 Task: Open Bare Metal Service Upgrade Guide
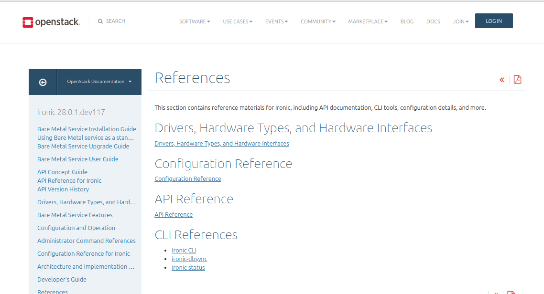[83, 147]
